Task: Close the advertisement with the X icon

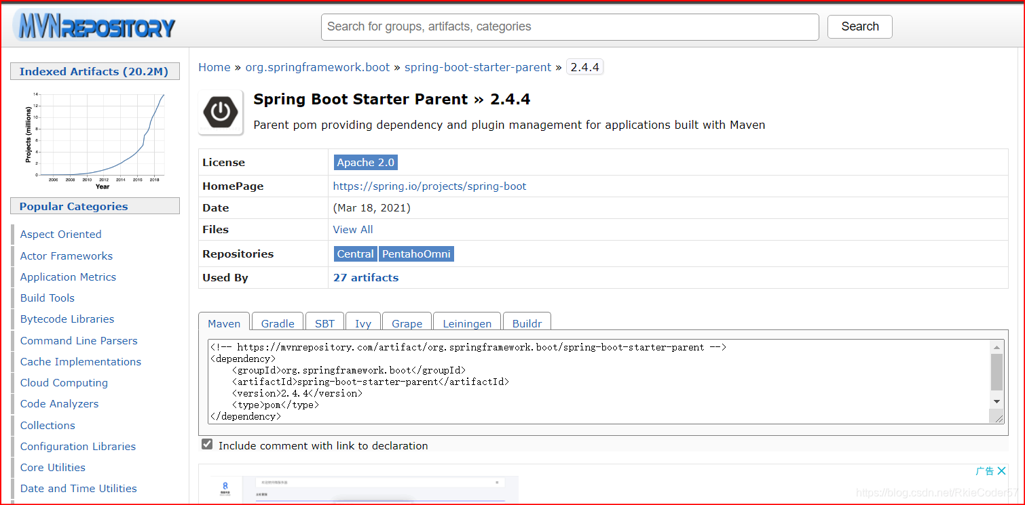Action: [1001, 471]
